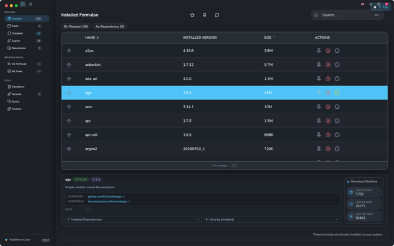Focus the Search field
This screenshot has height=246, width=394.
(x=347, y=15)
